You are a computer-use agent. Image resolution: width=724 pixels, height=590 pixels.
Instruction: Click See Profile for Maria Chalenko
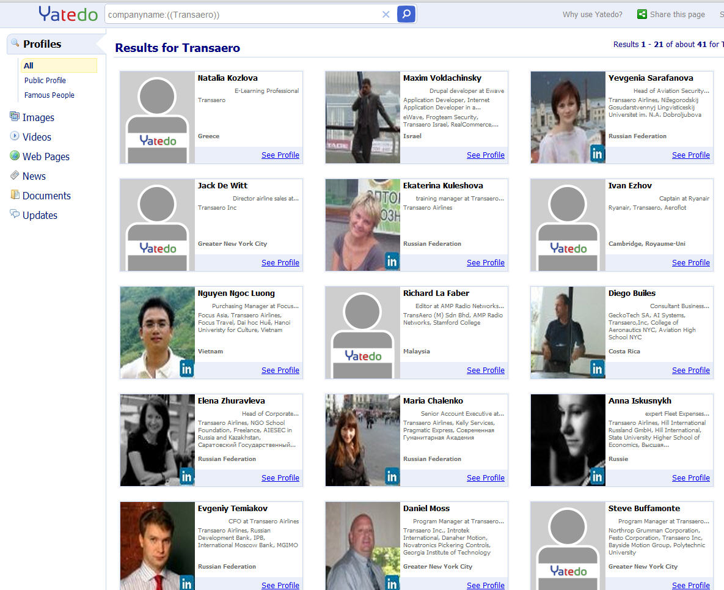coord(486,478)
